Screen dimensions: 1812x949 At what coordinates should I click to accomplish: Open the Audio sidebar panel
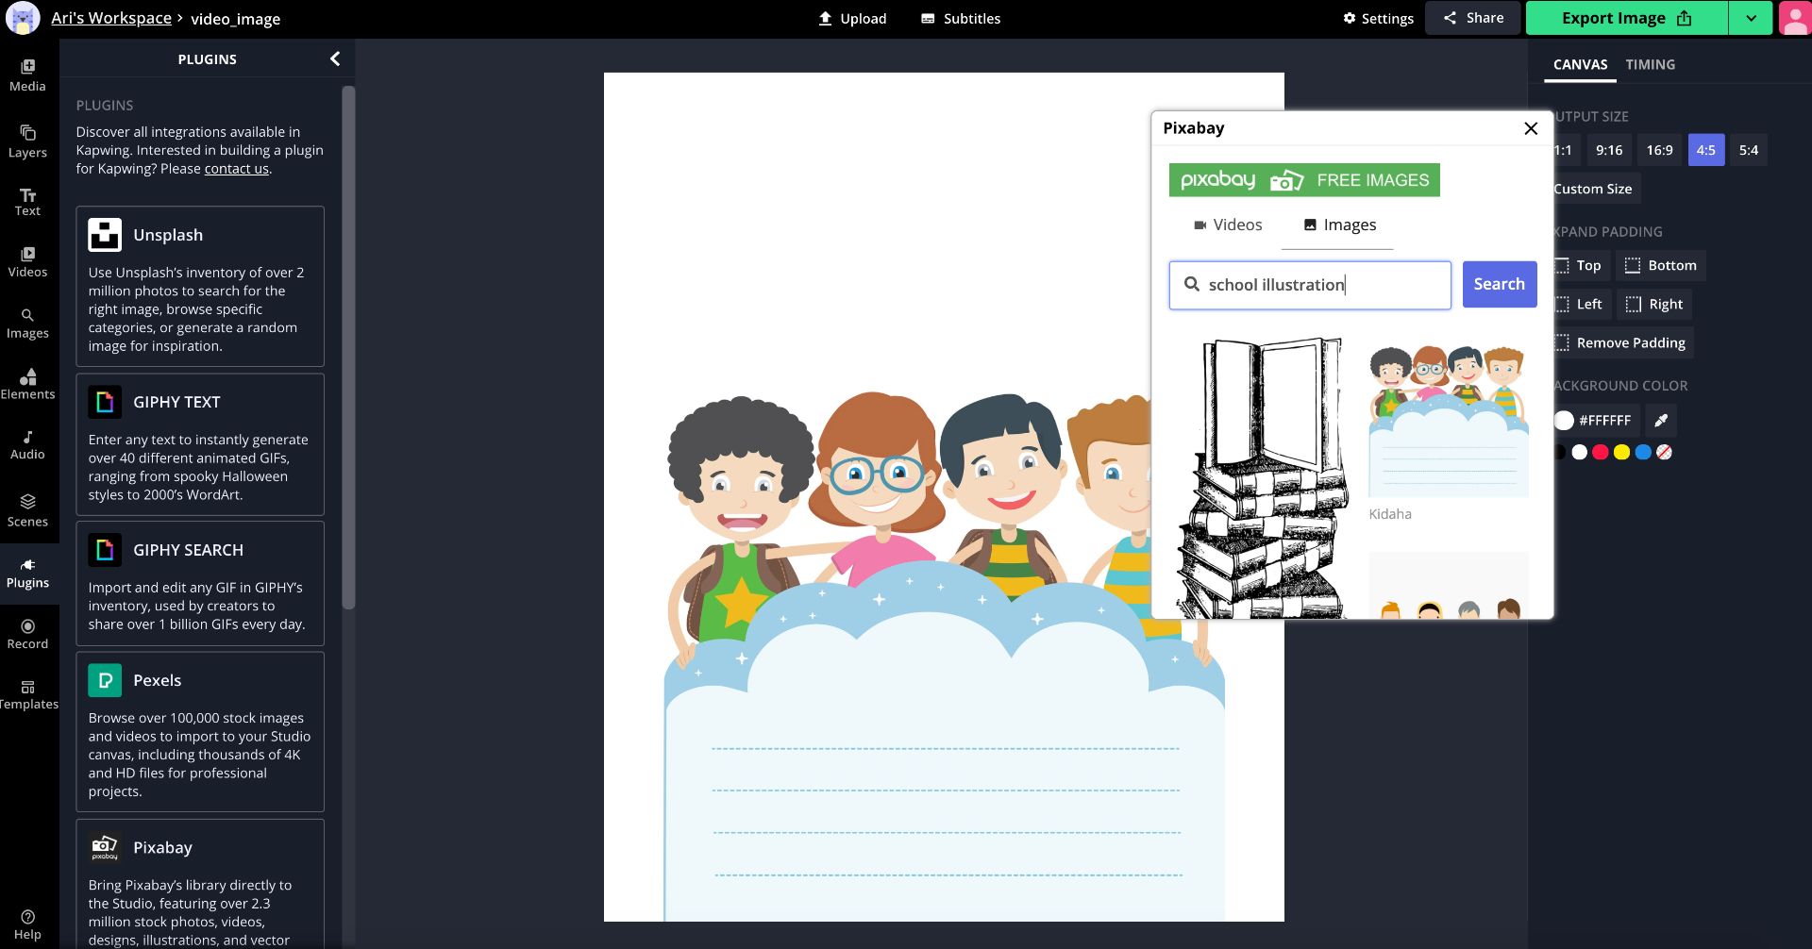(x=27, y=444)
